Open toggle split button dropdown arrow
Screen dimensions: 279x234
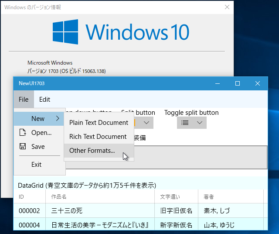coord(200,123)
